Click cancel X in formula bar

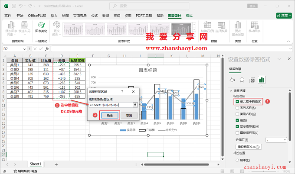pyautogui.click(x=35, y=49)
